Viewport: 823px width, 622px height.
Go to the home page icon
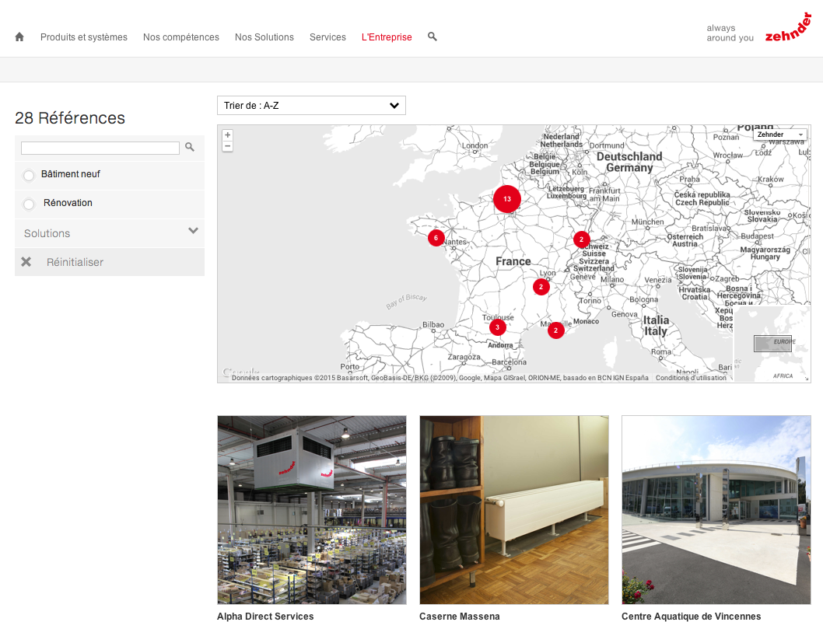[19, 37]
